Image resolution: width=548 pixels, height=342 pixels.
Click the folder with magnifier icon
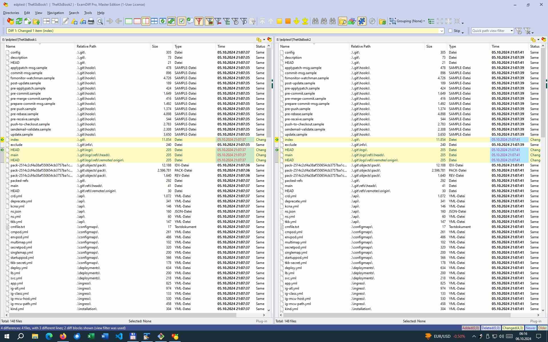pyautogui.click(x=343, y=21)
